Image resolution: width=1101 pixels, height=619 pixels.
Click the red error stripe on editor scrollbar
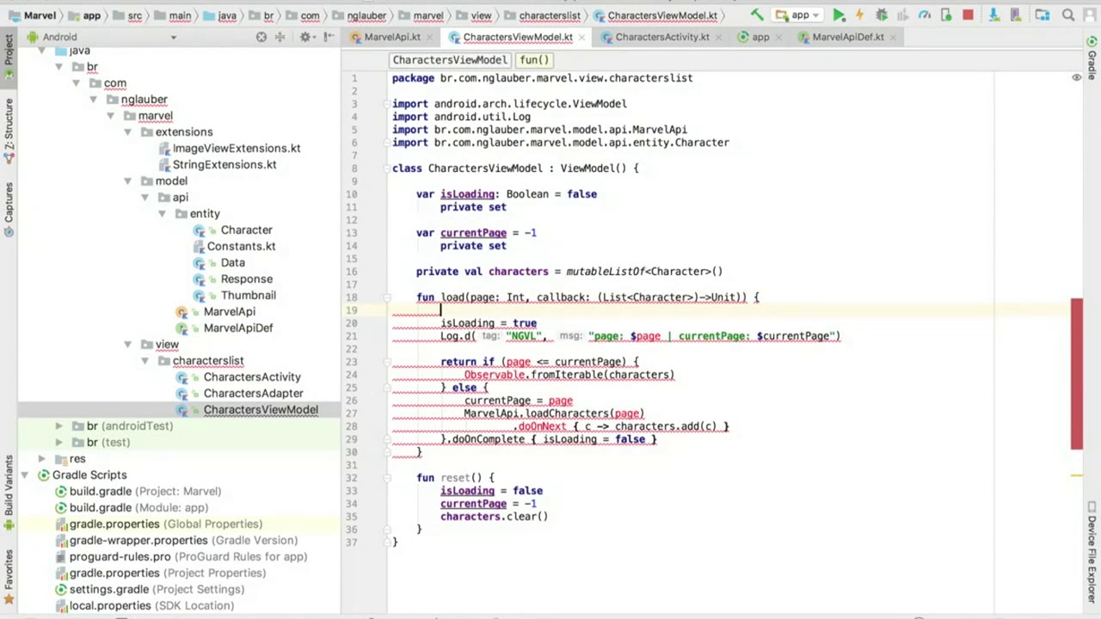1076,374
